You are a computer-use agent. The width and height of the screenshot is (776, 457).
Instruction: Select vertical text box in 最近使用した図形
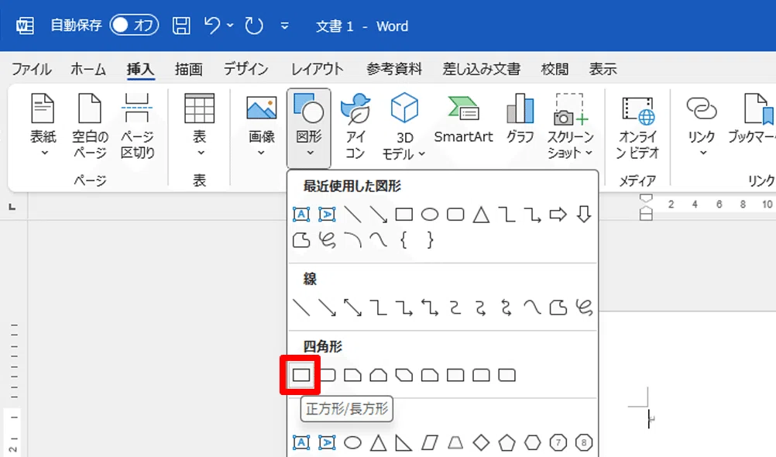coord(327,215)
